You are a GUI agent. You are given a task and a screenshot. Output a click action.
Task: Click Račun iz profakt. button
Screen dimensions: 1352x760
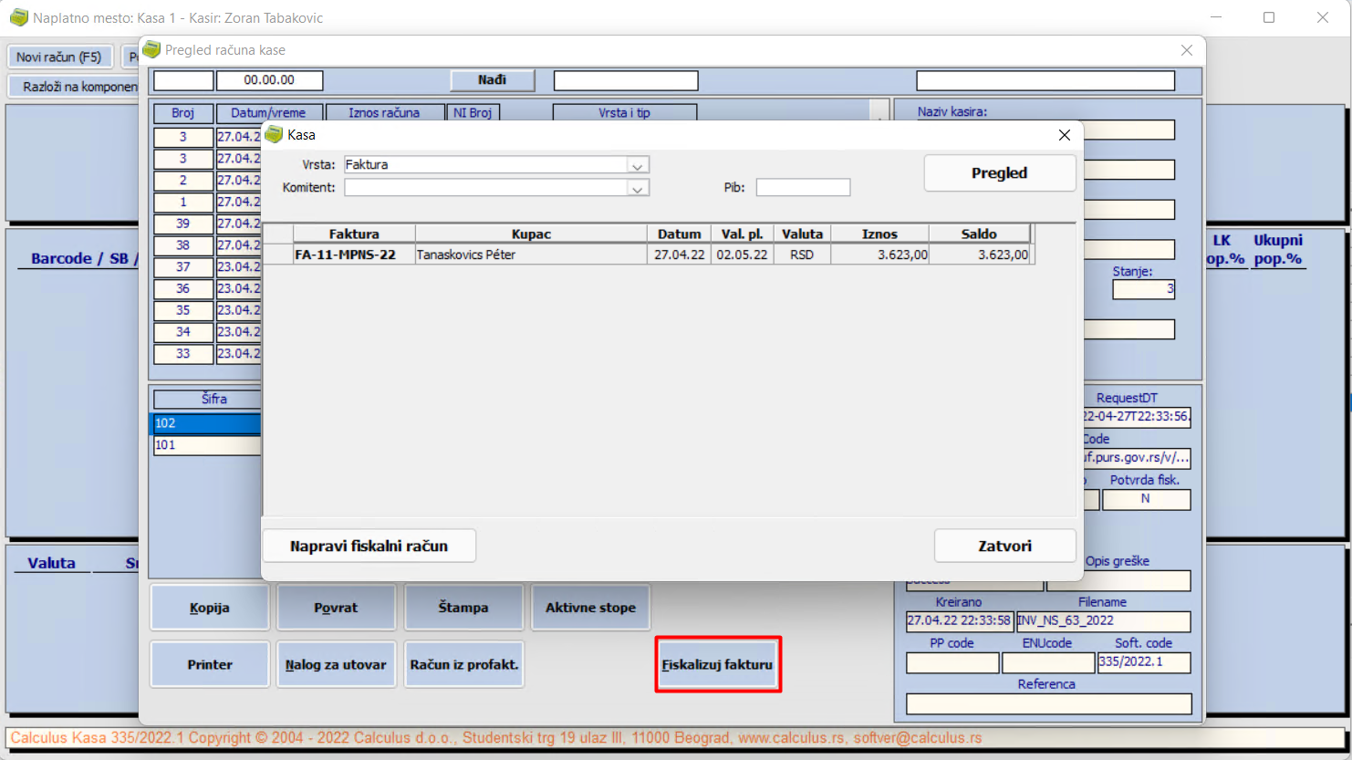(x=463, y=664)
